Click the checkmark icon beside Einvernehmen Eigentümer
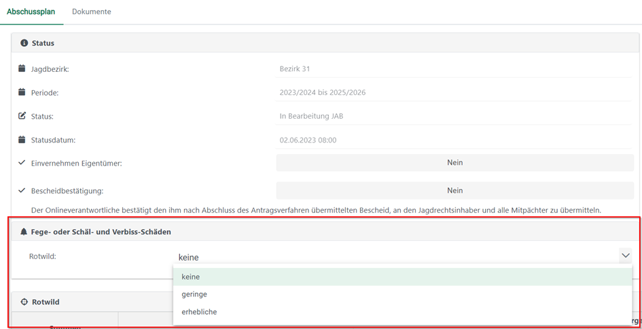Image resolution: width=642 pixels, height=329 pixels. point(22,163)
